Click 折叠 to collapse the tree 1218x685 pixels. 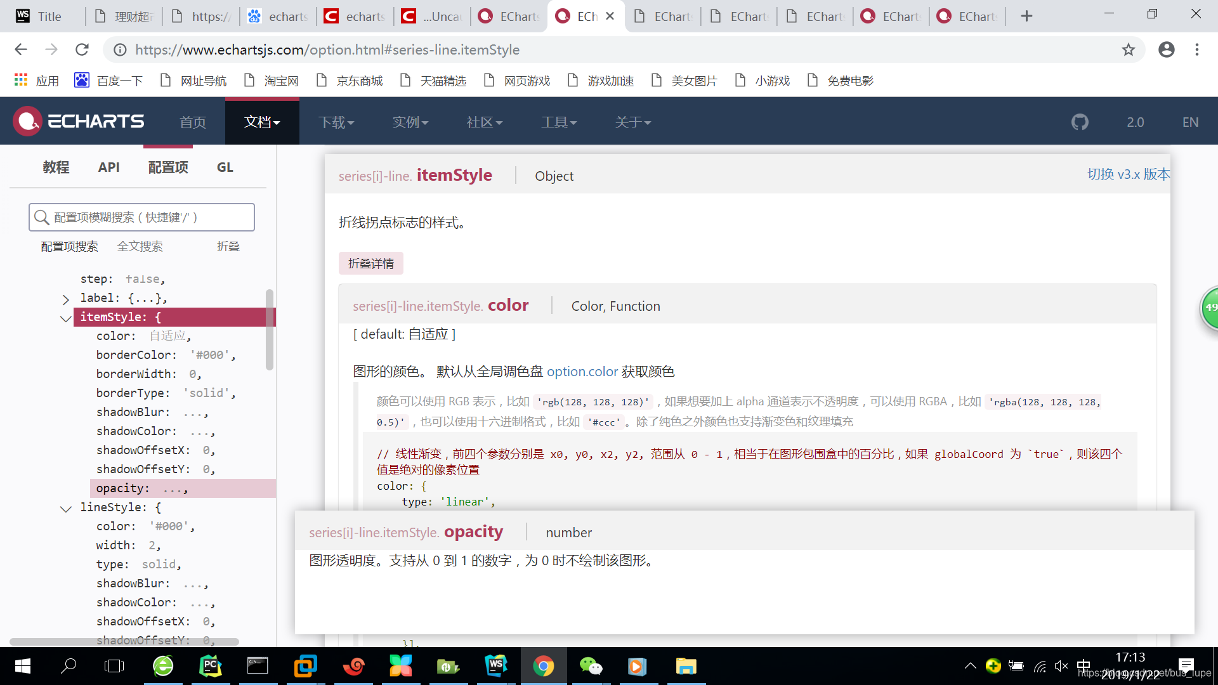coord(228,247)
